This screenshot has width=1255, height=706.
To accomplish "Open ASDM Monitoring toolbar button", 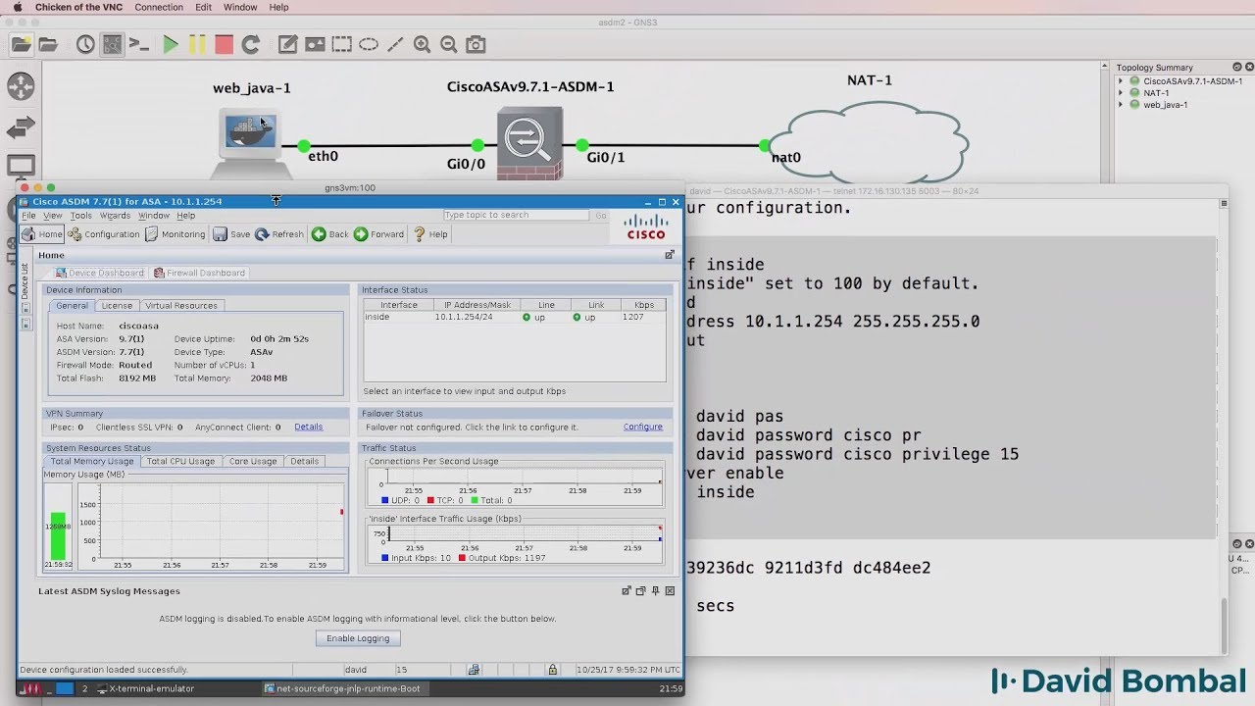I will click(176, 234).
